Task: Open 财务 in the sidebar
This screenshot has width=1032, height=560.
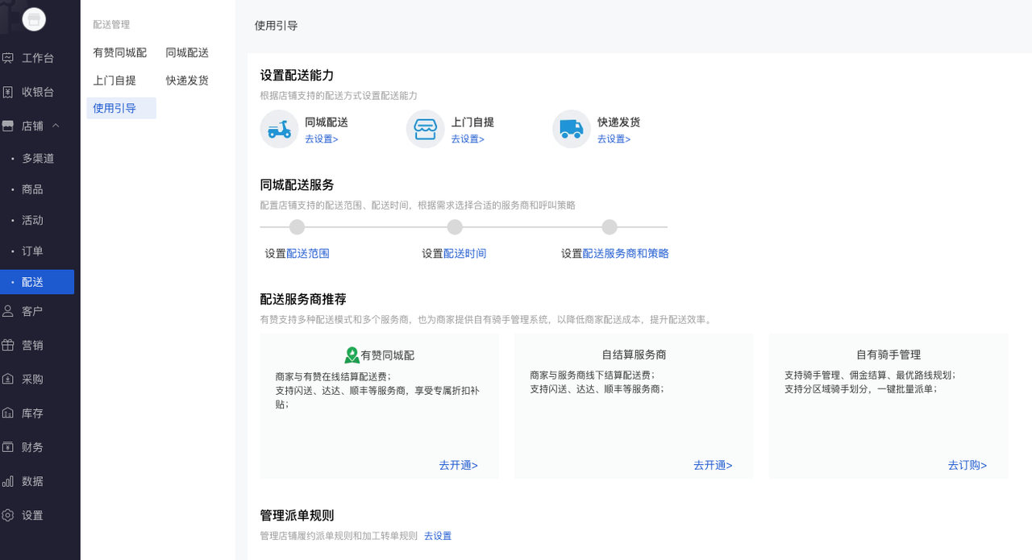Action: [x=32, y=447]
